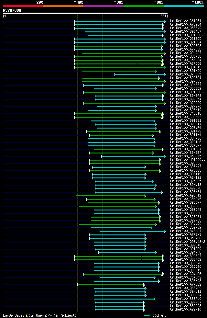Image resolution: width=207 pixels, height=318 pixels.
Task: Select the UniRef100_B9IM50 label
Action: [x=186, y=71]
